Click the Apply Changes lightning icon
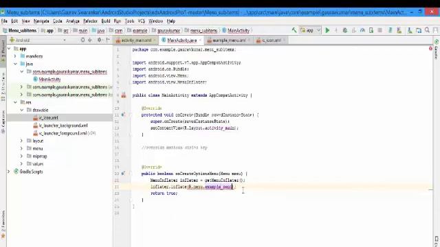Viewport: 440px width, 247px height. (x=336, y=30)
